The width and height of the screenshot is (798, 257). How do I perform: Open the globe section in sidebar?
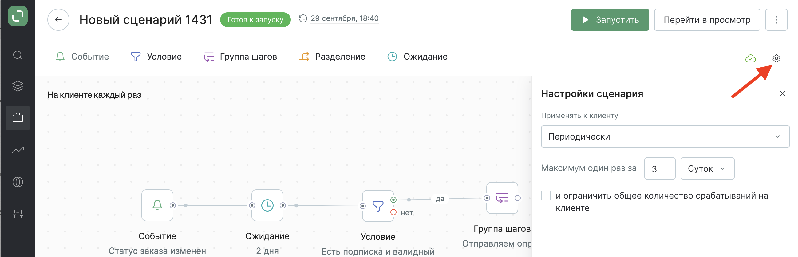tap(18, 182)
